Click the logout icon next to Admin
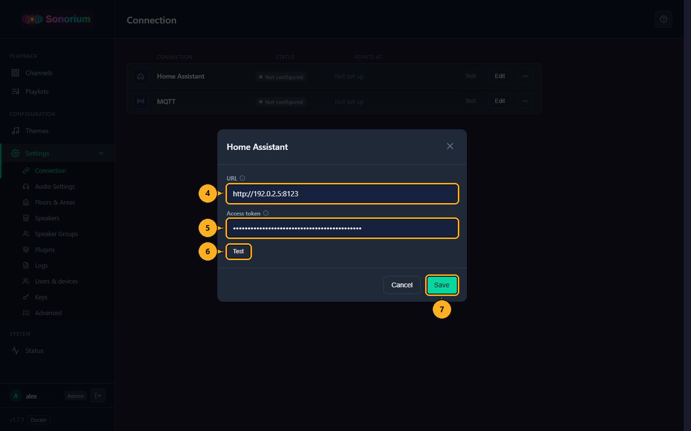This screenshot has height=431, width=691. pyautogui.click(x=98, y=396)
